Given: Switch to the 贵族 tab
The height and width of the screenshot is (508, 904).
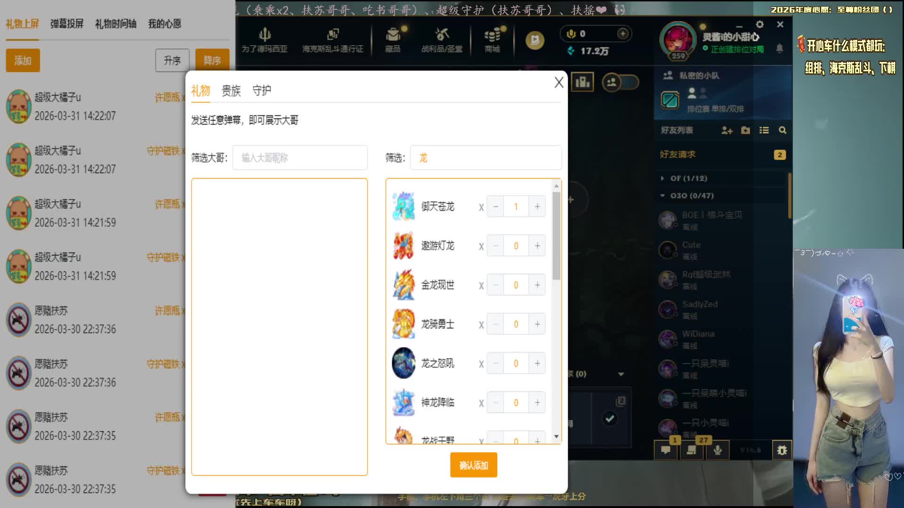Looking at the screenshot, I should [x=231, y=90].
